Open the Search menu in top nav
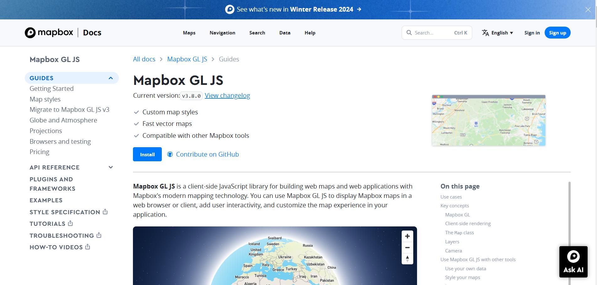 (x=257, y=33)
